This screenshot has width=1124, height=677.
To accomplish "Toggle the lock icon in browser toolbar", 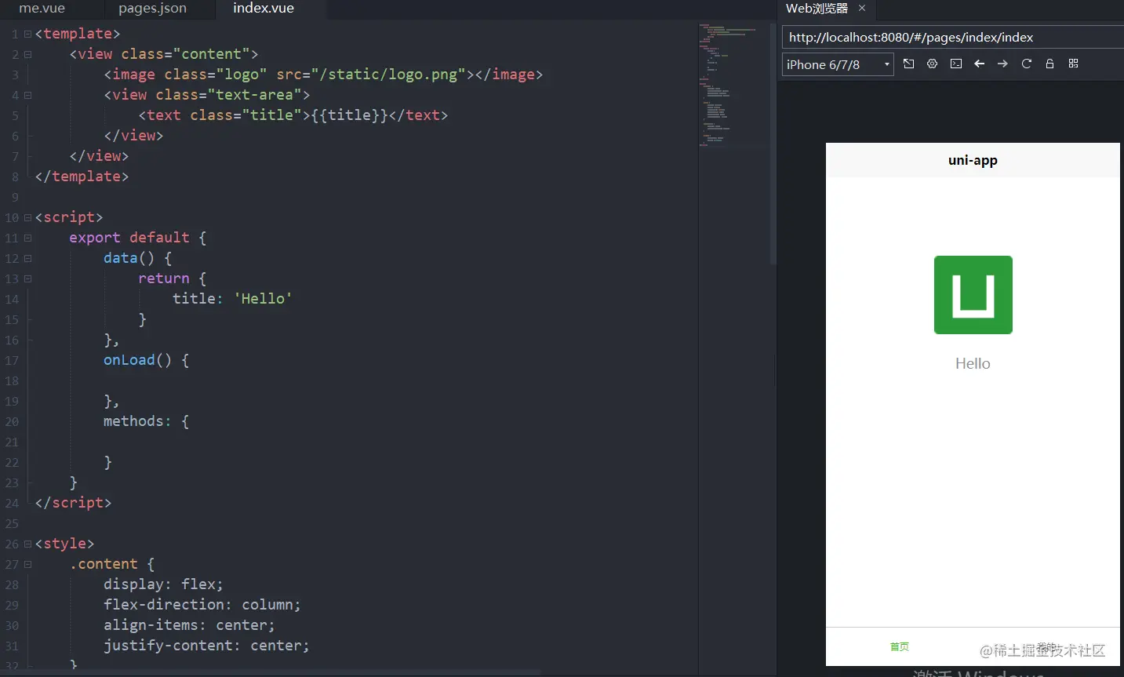I will tap(1049, 64).
